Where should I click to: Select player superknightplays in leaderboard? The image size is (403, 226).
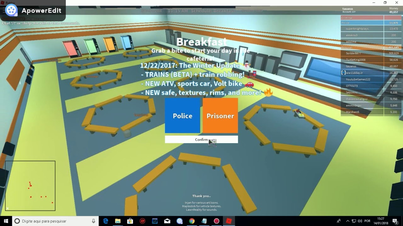pos(370,29)
